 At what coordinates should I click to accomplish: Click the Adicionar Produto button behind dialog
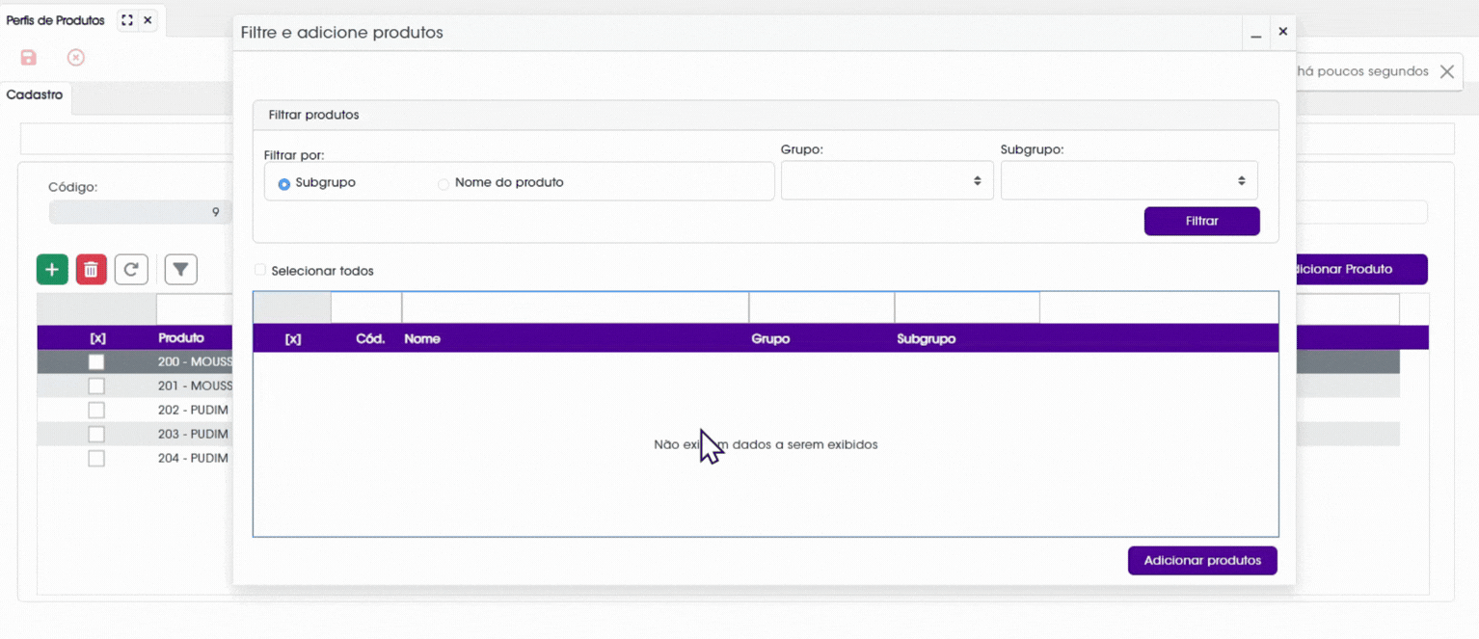click(1361, 269)
